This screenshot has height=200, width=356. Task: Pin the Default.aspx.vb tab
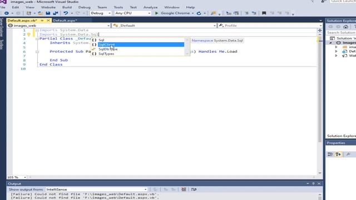point(42,21)
